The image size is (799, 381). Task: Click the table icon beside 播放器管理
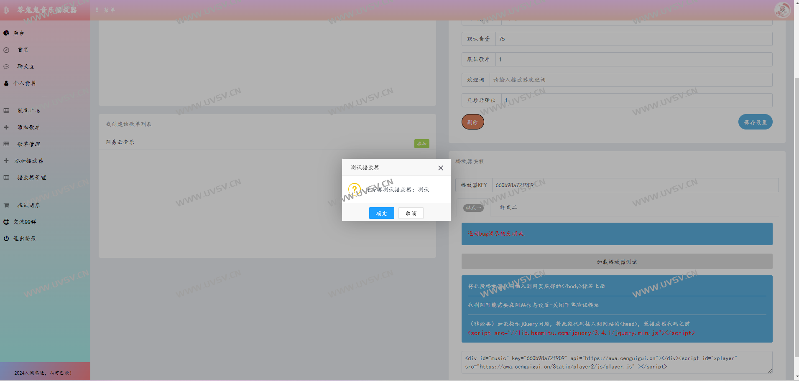coord(6,178)
